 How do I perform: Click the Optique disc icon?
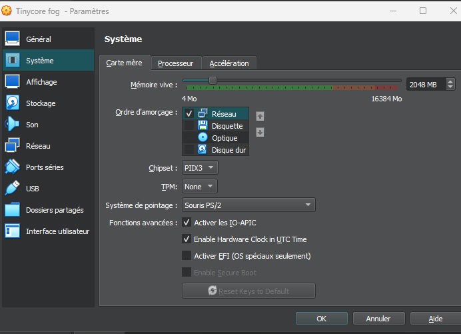pos(203,137)
